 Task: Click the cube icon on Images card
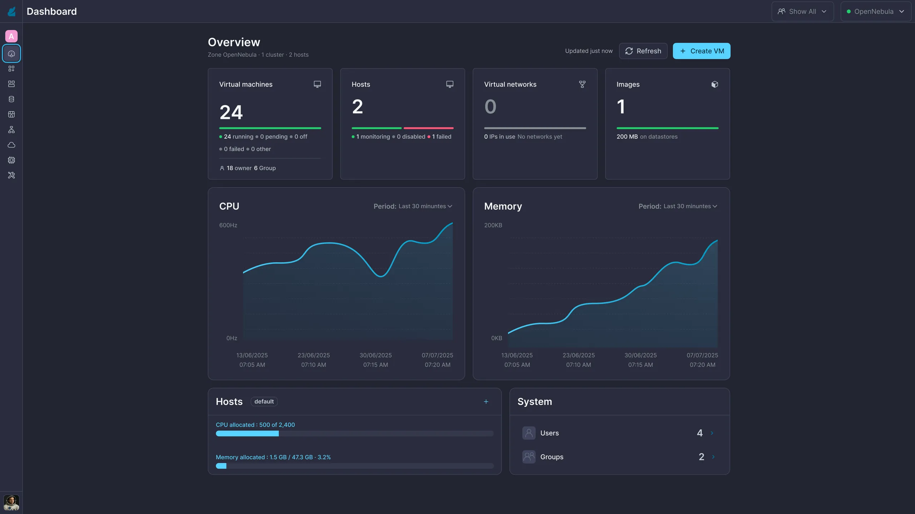click(714, 84)
